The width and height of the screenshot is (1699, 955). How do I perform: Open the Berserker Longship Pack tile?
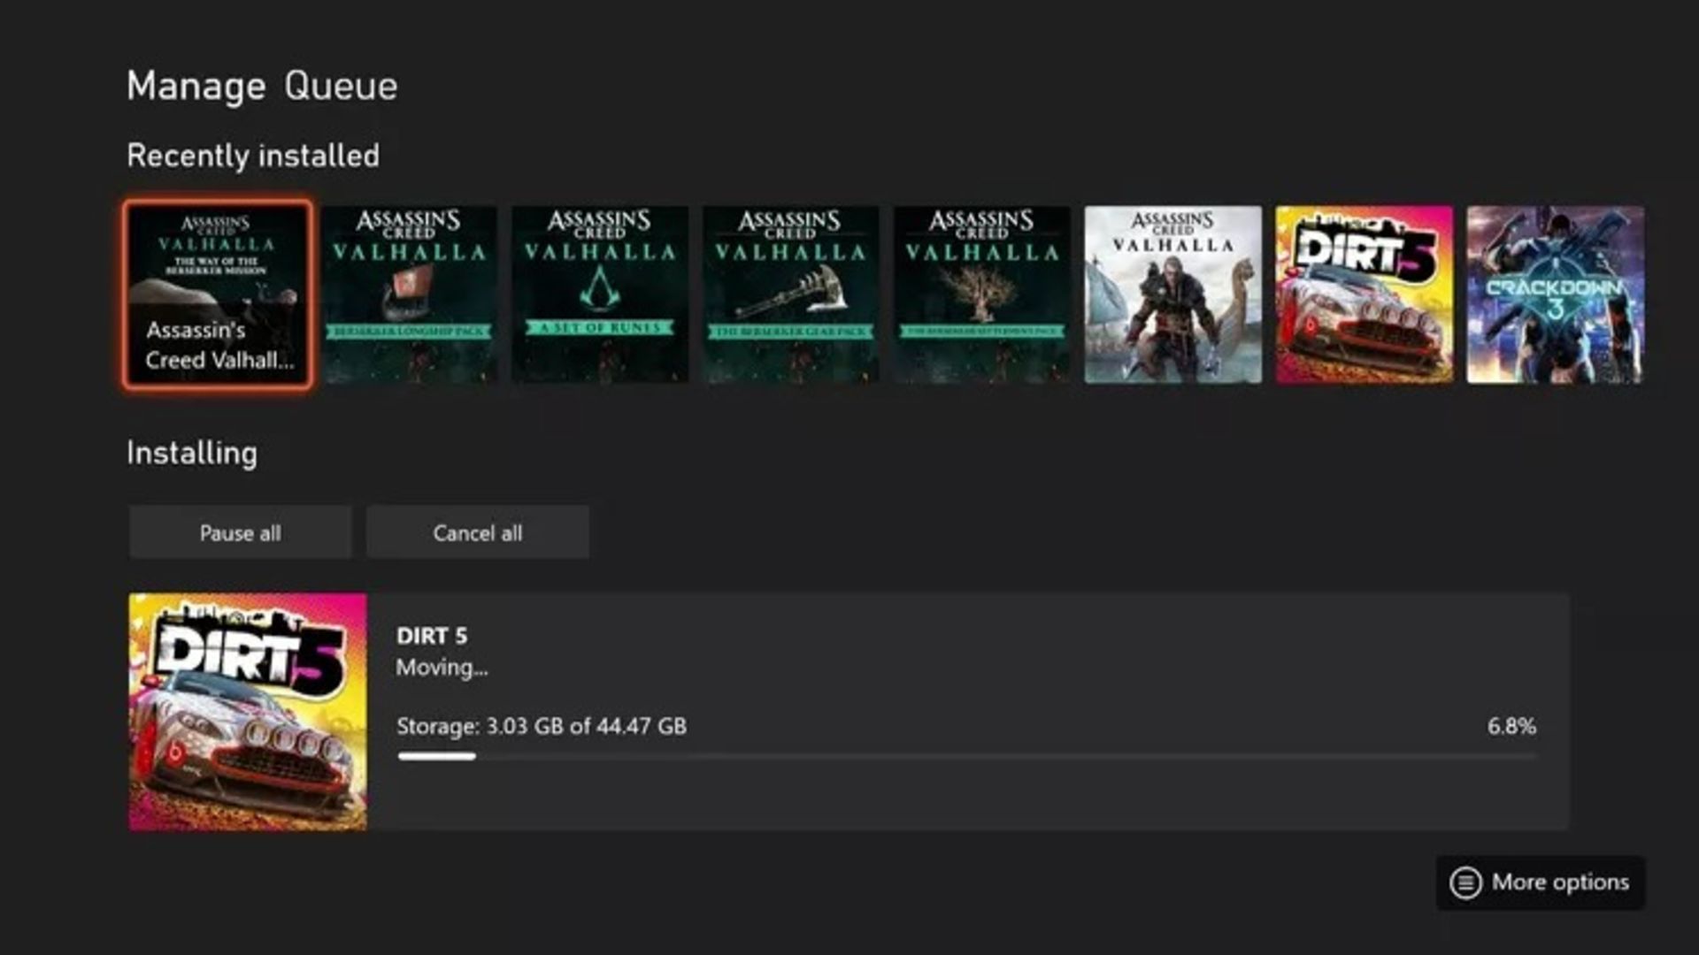[409, 294]
